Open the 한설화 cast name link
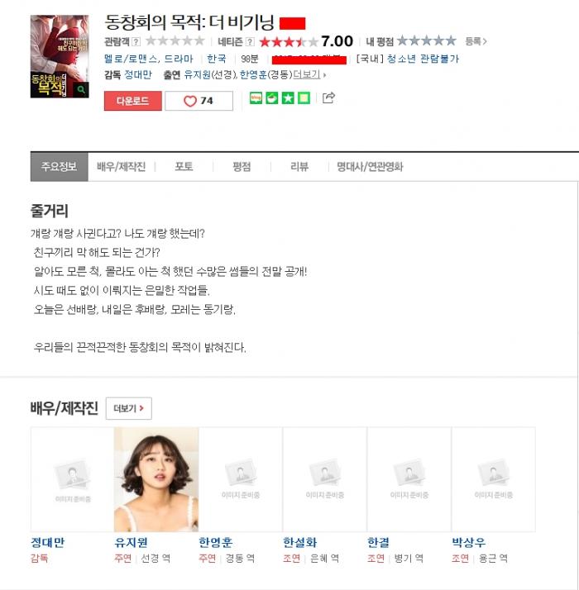579x590 pixels. click(x=300, y=542)
